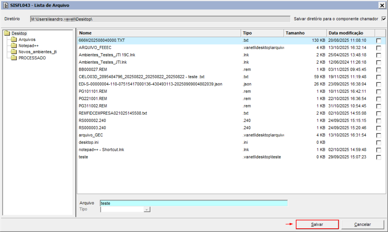The width and height of the screenshot is (388, 232).
Task: Select file PG101101.REM
Action: 93,91
